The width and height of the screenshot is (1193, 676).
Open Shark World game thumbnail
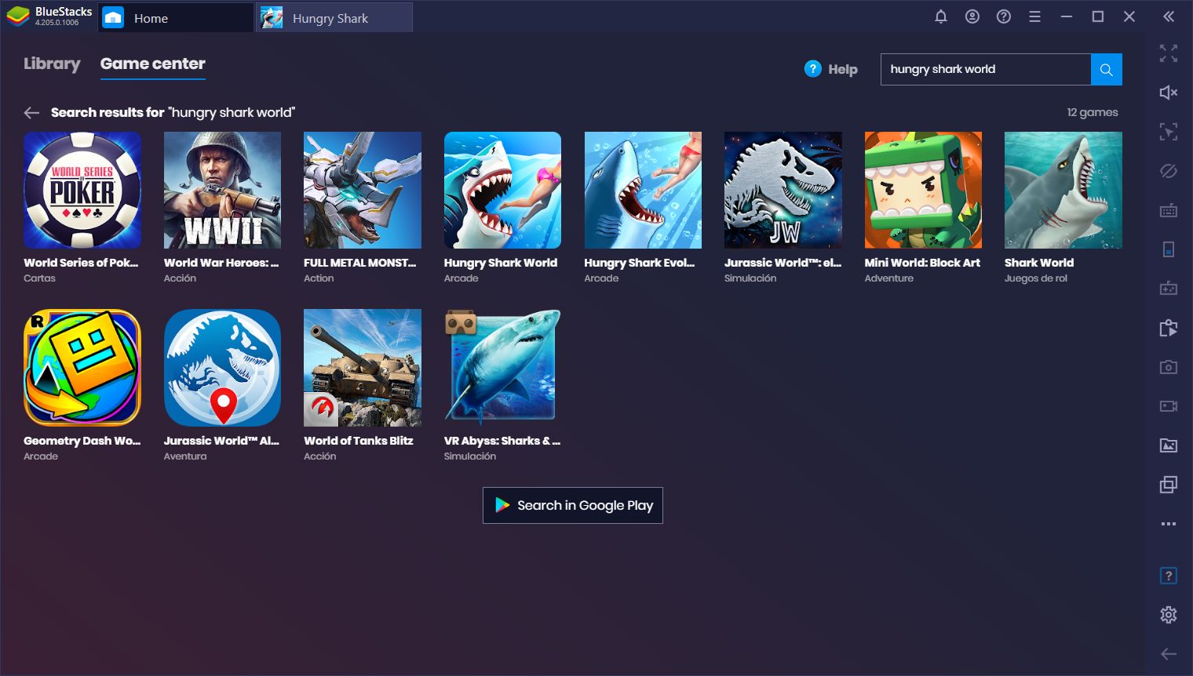1063,190
